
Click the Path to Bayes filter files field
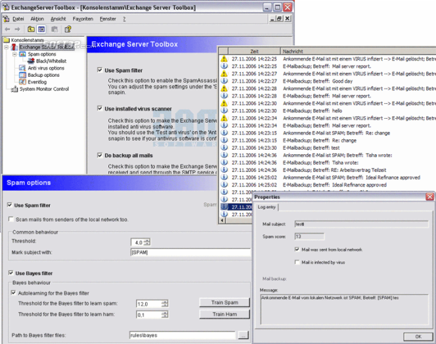(183, 335)
